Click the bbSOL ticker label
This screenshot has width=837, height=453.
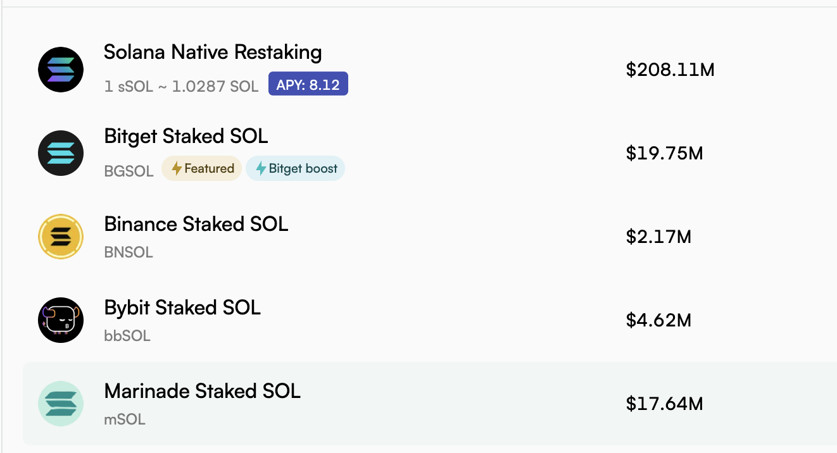[127, 335]
